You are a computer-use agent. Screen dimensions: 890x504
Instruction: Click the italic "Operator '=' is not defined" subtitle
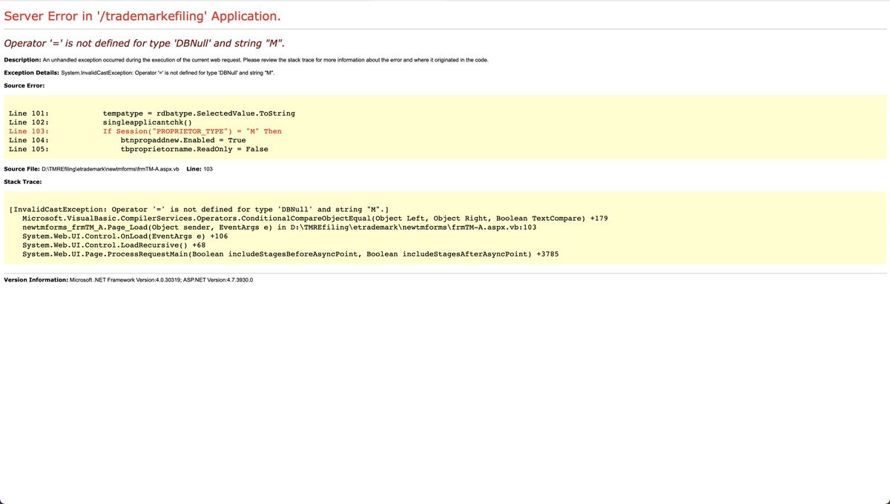145,43
